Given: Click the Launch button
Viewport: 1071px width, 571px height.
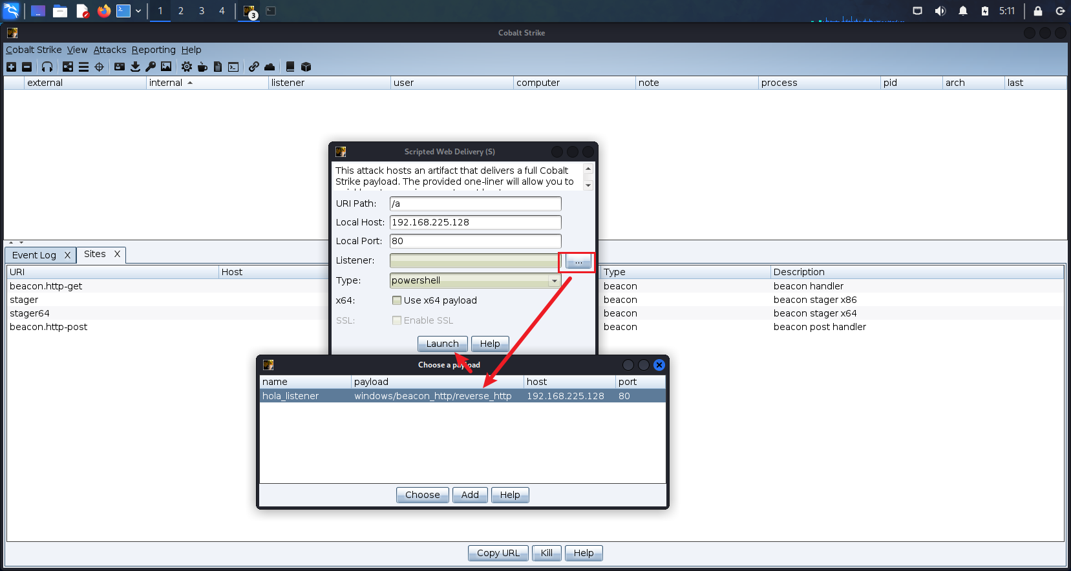Looking at the screenshot, I should (x=442, y=344).
